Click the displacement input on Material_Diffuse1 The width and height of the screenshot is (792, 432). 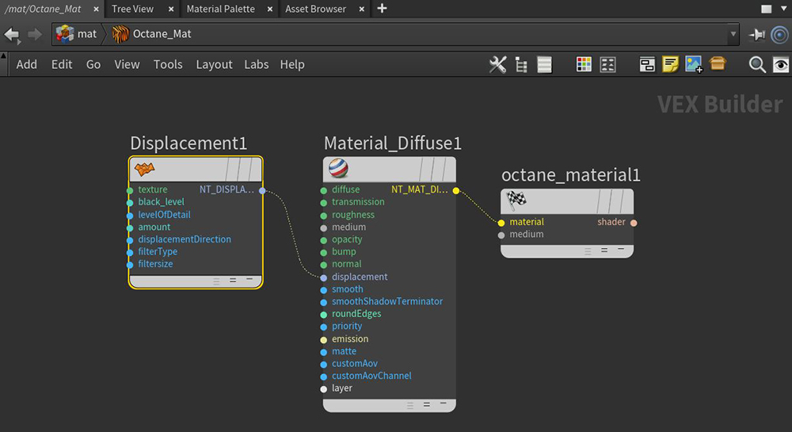pyautogui.click(x=324, y=277)
